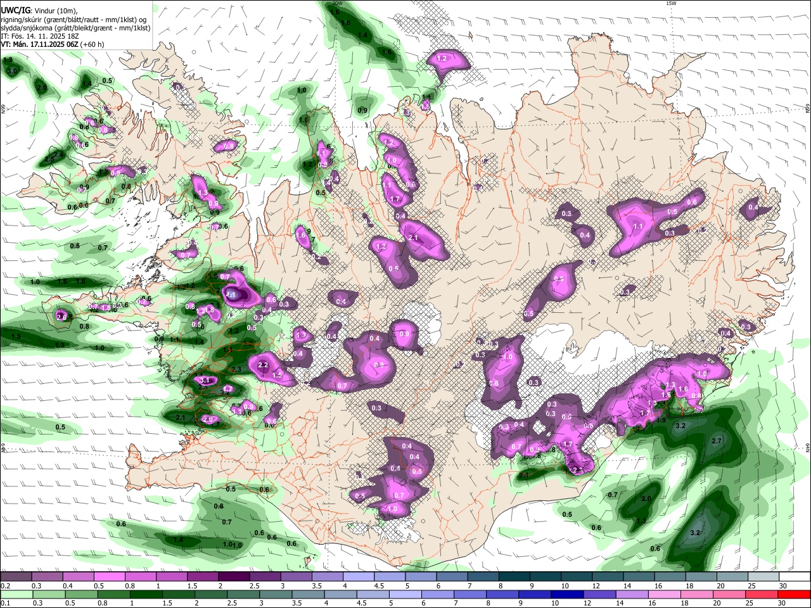Viewport: 811px width, 608px height.
Task: Click upper legend dark purple swatch between 2 and 2.5
Action: [234, 577]
